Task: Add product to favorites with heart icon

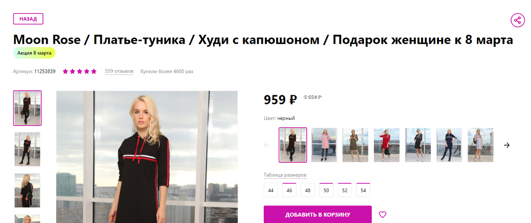Action: [x=383, y=215]
